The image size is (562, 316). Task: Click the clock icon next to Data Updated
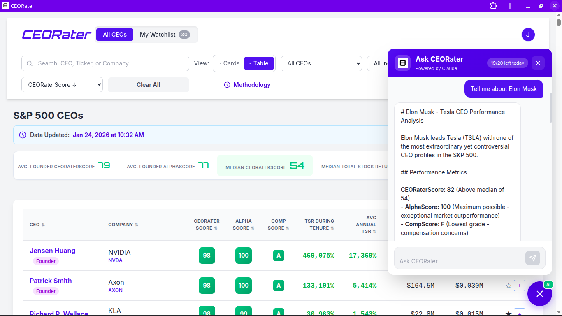[23, 135]
